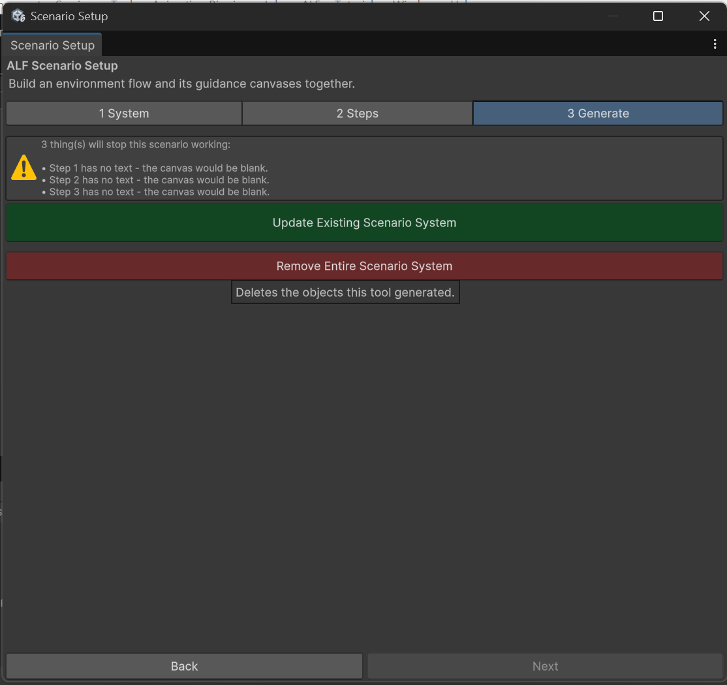Click the yellow warning triangle icon
This screenshot has height=685, width=727.
coord(23,167)
